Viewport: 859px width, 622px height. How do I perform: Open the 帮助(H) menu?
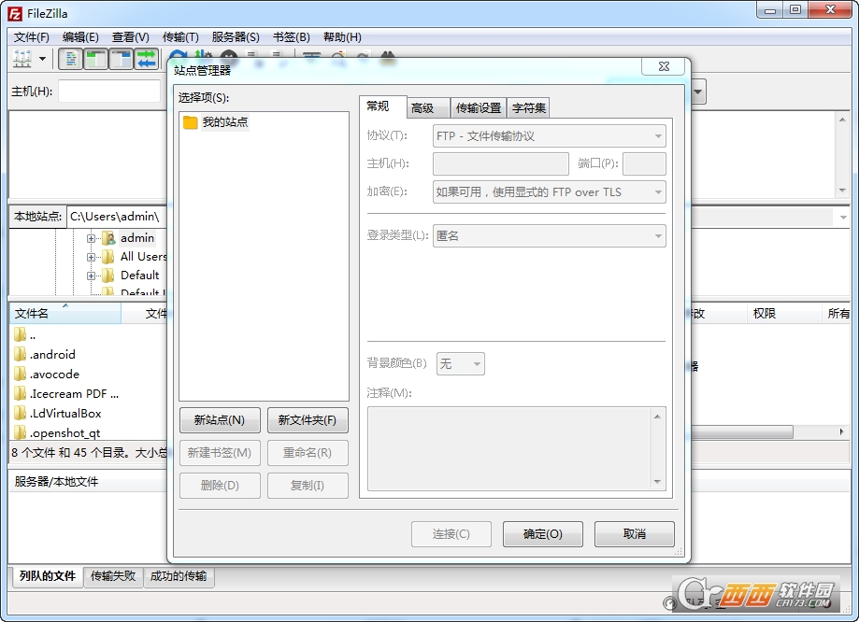(342, 37)
